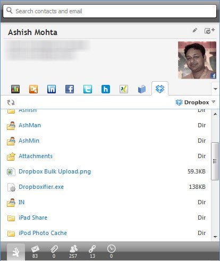Viewport: 220px width, 261px height.
Task: Open the iPad Share folder
Action: point(33,217)
